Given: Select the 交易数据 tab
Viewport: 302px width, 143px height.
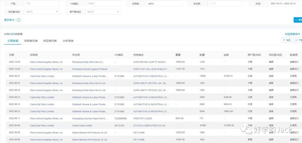Looking at the screenshot, I should pos(13,41).
